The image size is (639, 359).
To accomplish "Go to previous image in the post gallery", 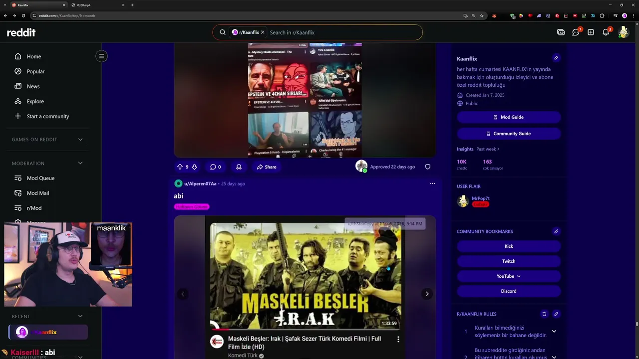I will pos(183,294).
